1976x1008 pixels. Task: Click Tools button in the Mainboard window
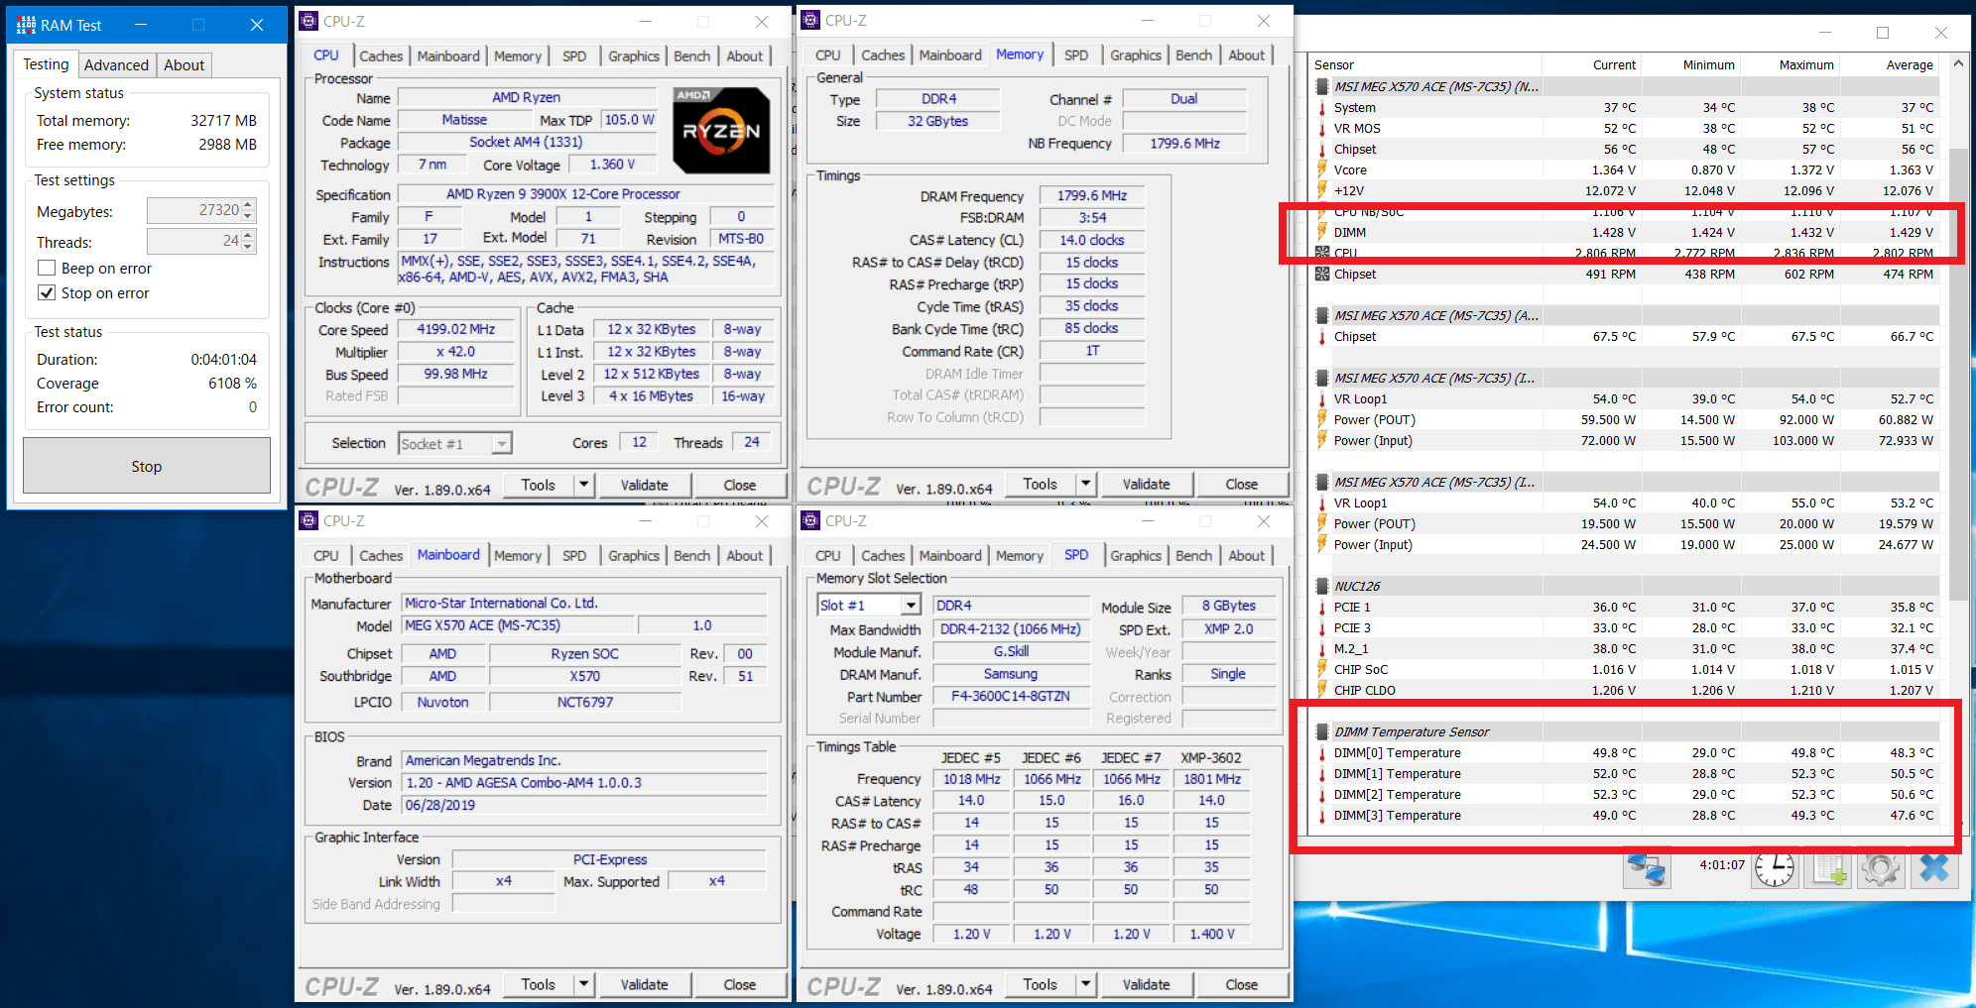click(x=539, y=984)
